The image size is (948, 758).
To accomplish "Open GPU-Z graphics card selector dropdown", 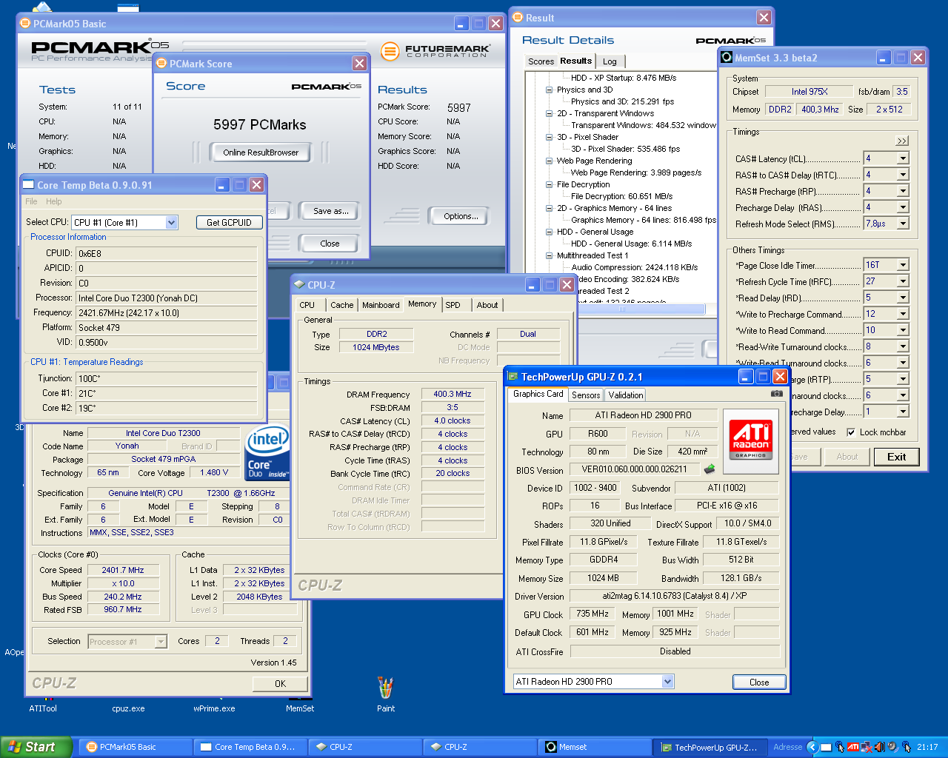I will click(x=667, y=682).
